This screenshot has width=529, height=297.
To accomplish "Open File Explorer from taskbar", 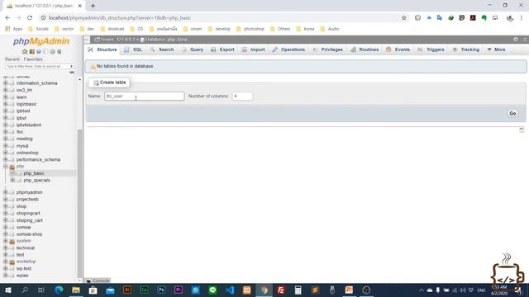I will click(76, 290).
